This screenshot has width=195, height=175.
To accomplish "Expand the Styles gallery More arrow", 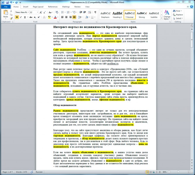I will pyautogui.click(x=161, y=18).
